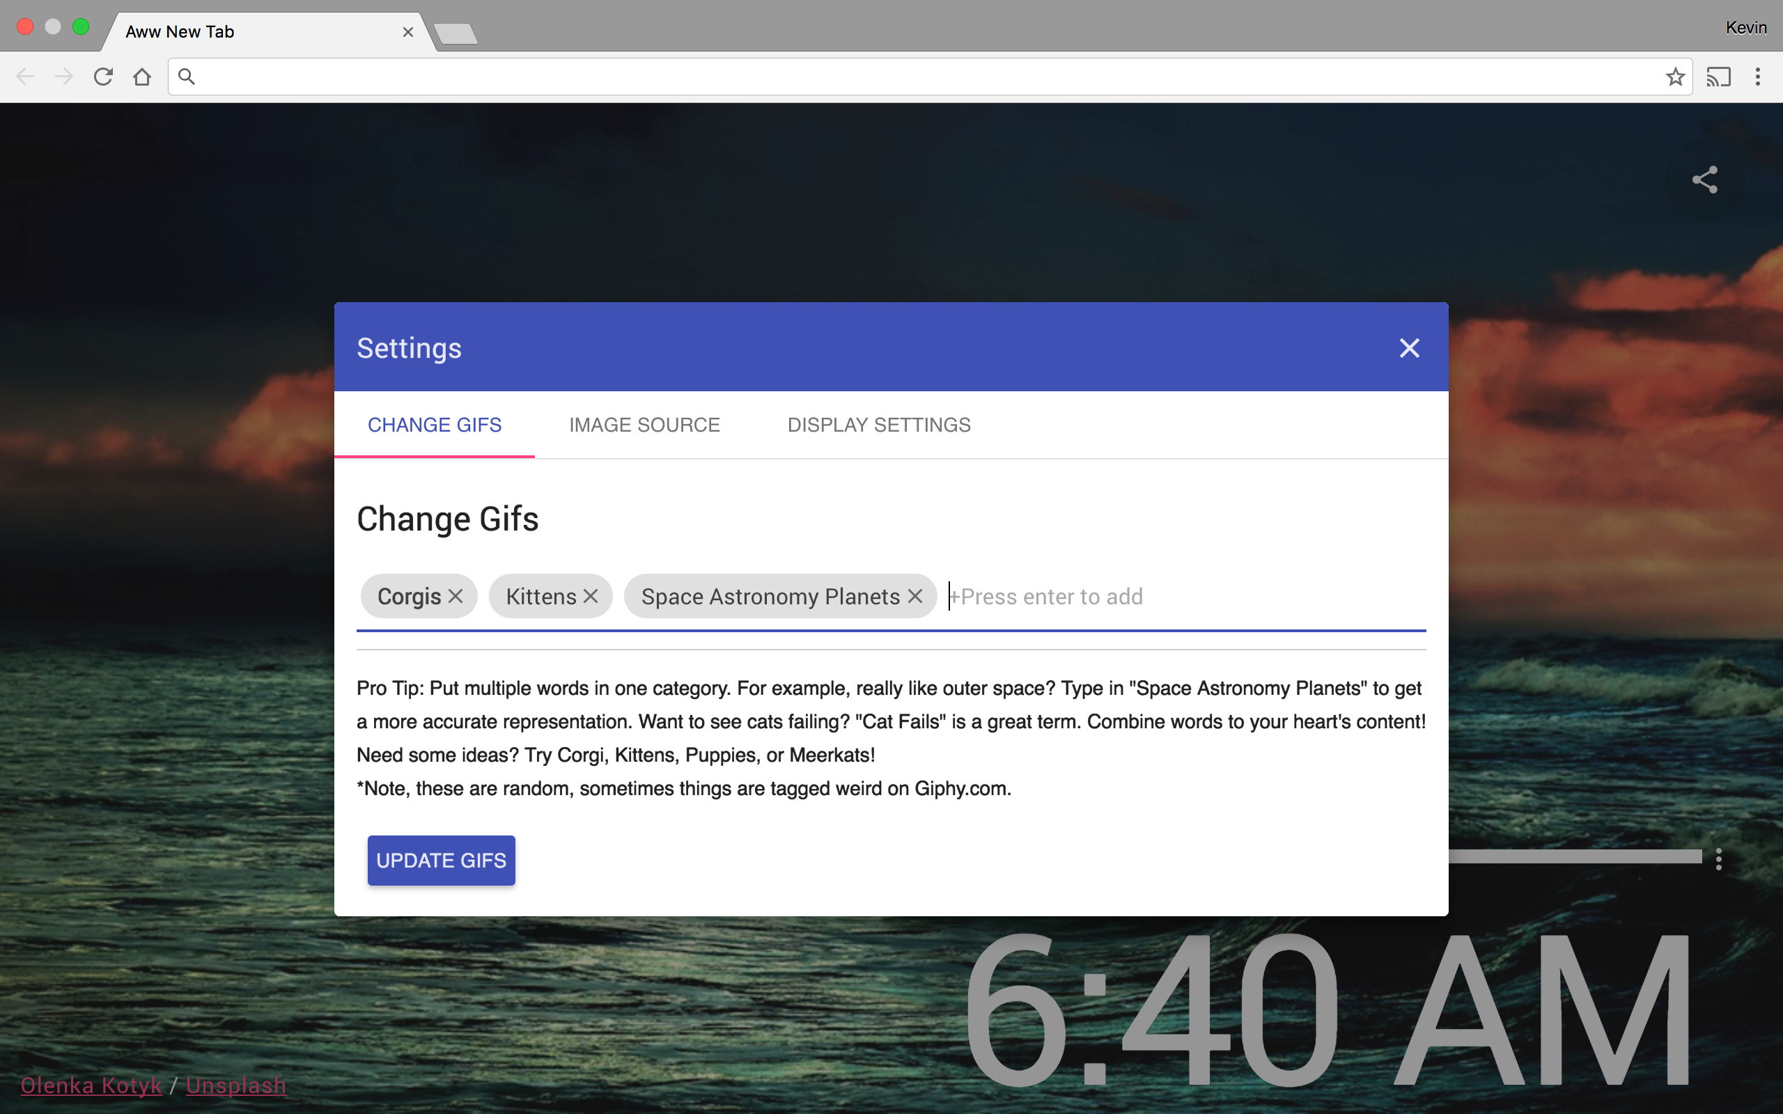Open the Unsplash link
The width and height of the screenshot is (1783, 1114).
tap(236, 1085)
